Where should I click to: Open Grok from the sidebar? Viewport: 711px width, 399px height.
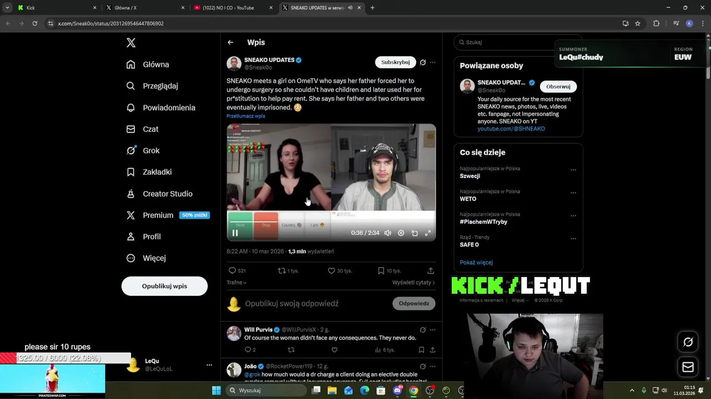pyautogui.click(x=143, y=150)
